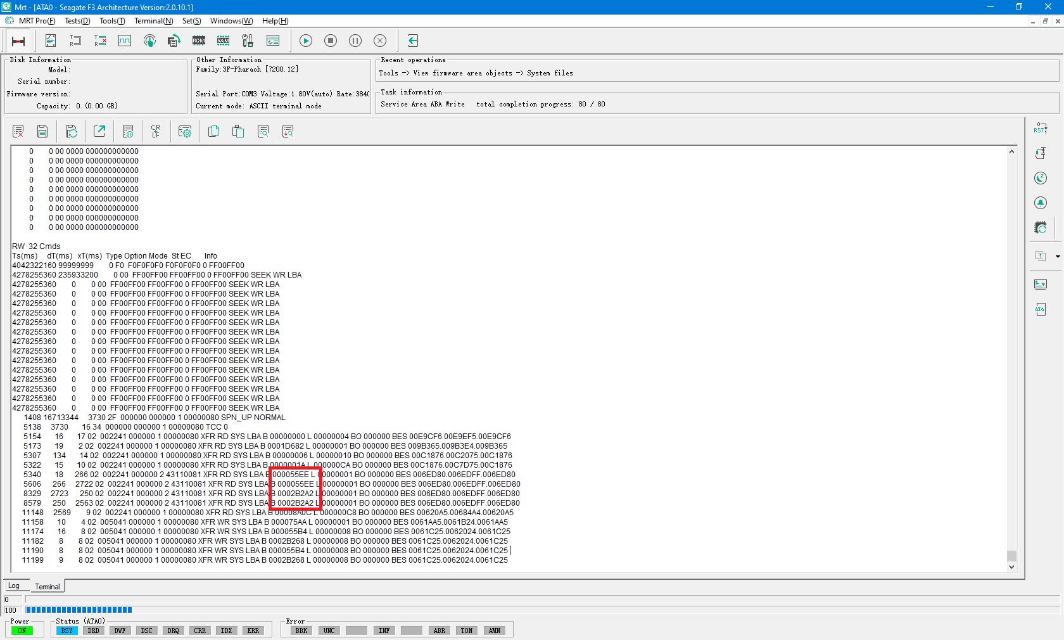Restore down the inner MDI window

[1045, 21]
